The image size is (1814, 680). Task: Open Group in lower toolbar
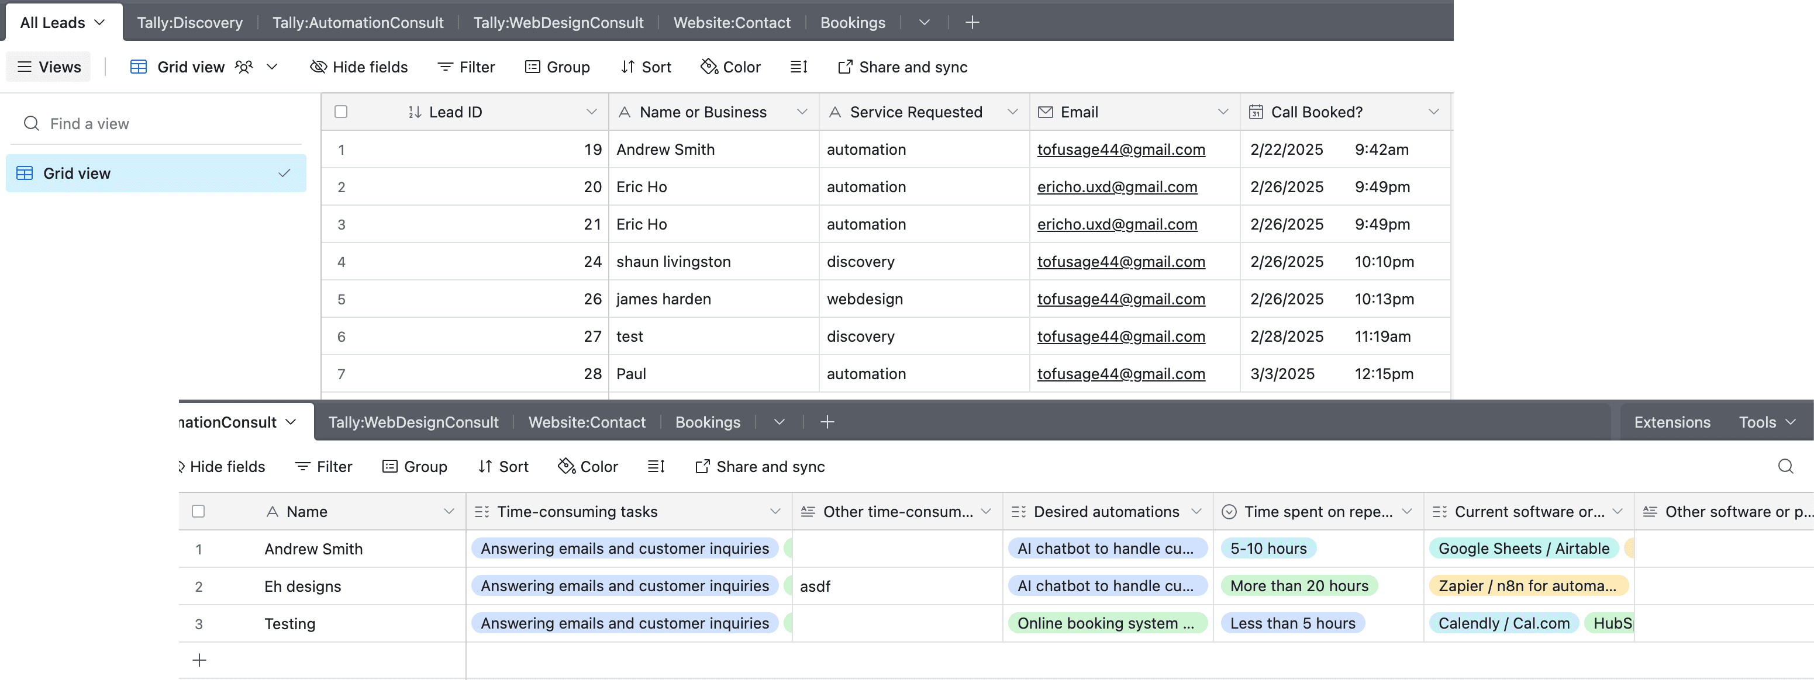tap(414, 466)
